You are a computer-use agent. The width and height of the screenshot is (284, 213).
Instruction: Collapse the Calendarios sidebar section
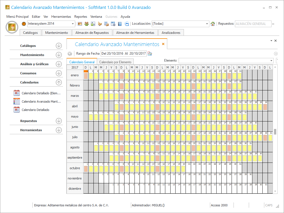tap(59, 82)
